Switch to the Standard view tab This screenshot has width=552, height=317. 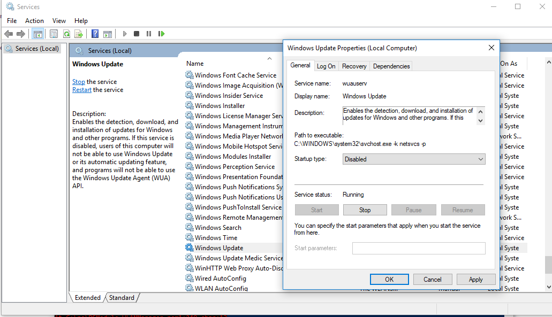pyautogui.click(x=122, y=297)
